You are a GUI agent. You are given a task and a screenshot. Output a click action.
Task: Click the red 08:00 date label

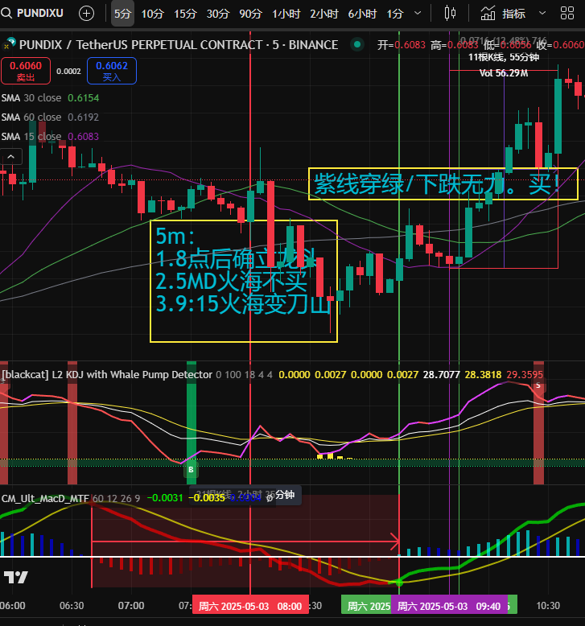(250, 606)
